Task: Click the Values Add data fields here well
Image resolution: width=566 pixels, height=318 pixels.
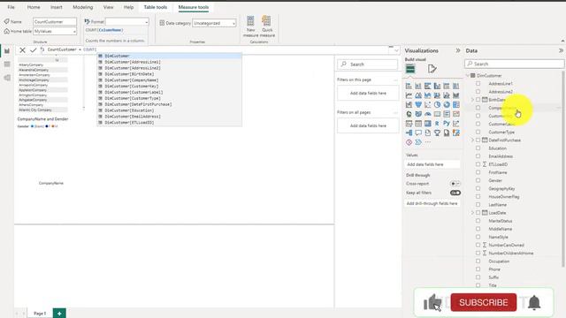Action: 432,164
